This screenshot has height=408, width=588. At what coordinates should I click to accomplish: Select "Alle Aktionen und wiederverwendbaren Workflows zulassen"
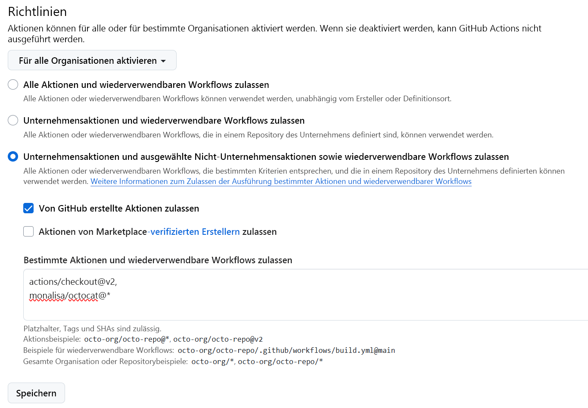coord(13,84)
